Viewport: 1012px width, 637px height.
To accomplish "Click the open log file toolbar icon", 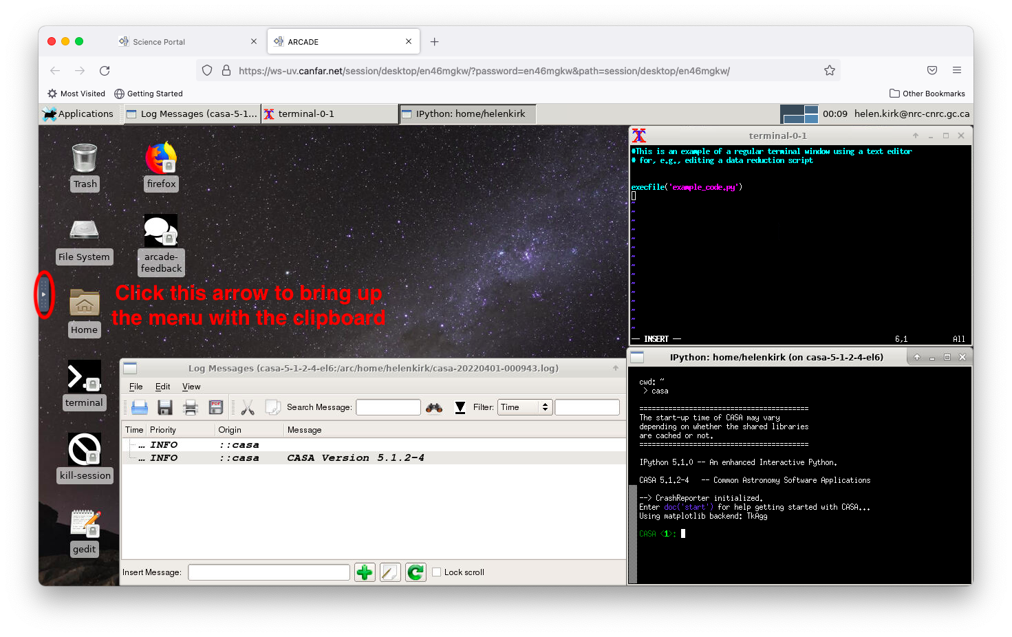I will click(140, 407).
